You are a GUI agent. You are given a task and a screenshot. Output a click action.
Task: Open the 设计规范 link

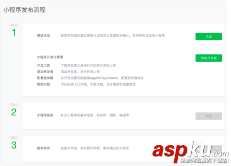(x=113, y=84)
